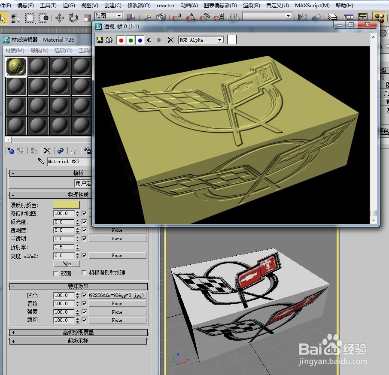Expand the 高级照明覆盖 rollout

(x=79, y=333)
